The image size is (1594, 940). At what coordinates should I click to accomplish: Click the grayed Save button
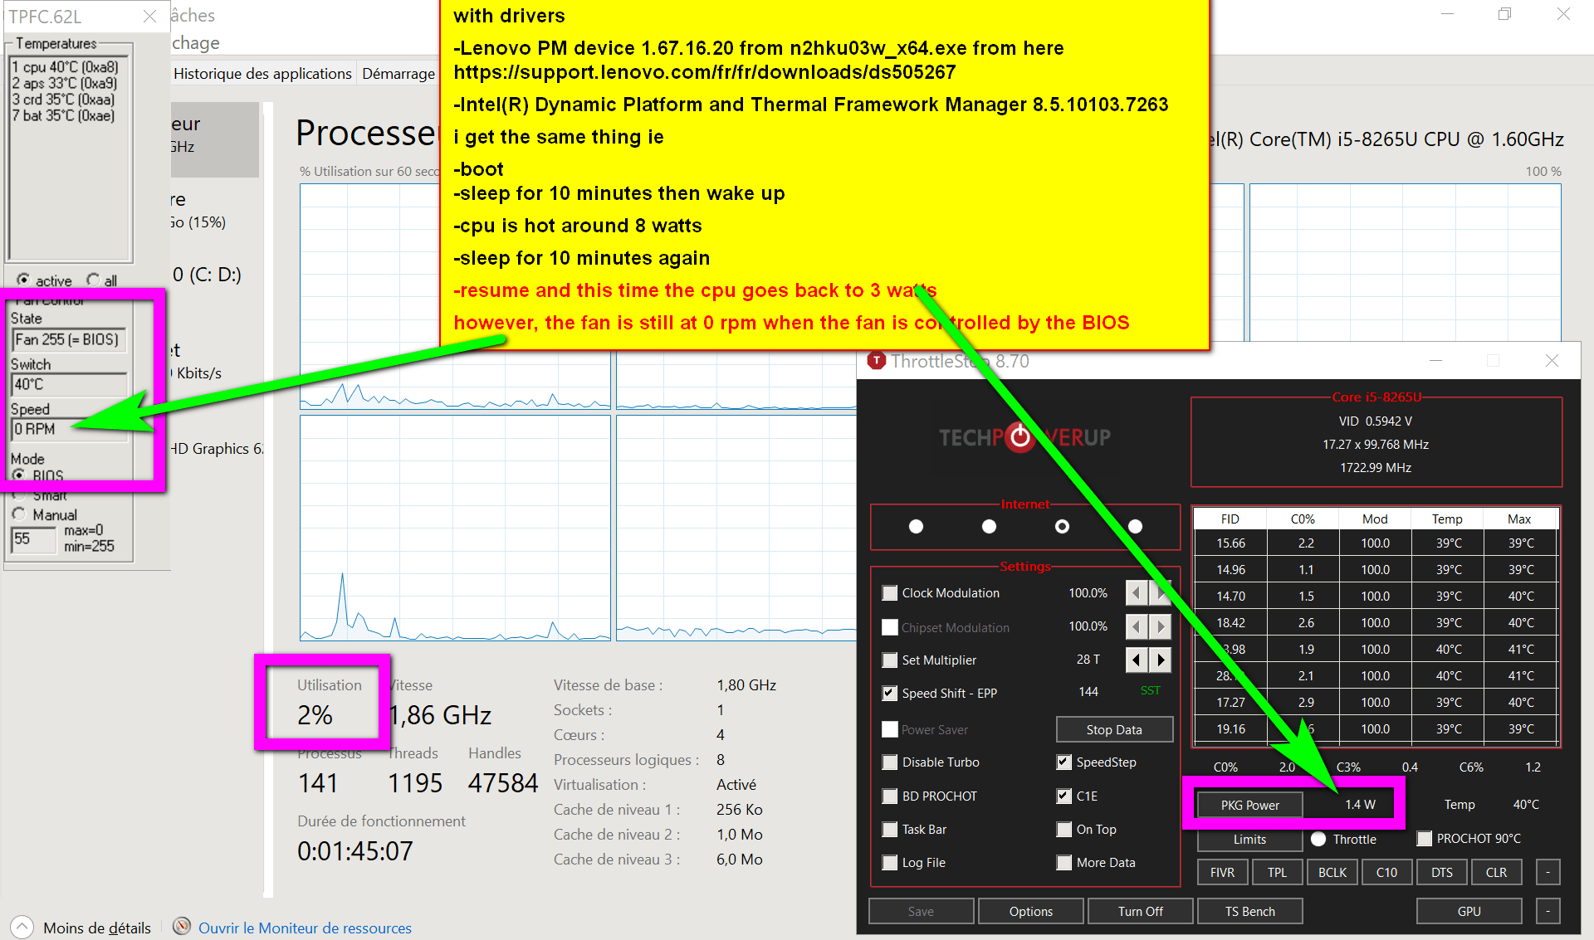pyautogui.click(x=921, y=911)
